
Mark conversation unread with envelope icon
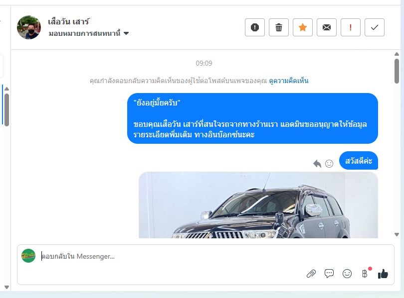327,27
